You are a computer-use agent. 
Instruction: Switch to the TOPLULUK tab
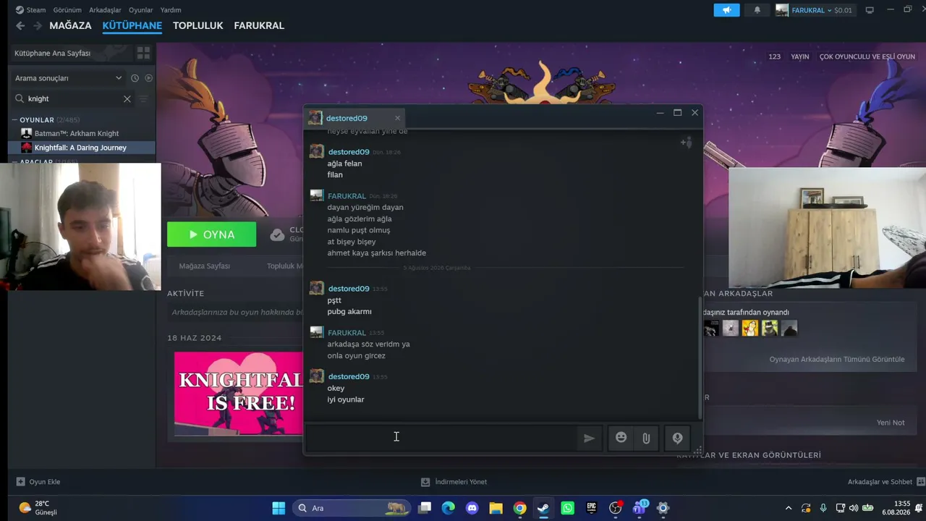pyautogui.click(x=197, y=25)
